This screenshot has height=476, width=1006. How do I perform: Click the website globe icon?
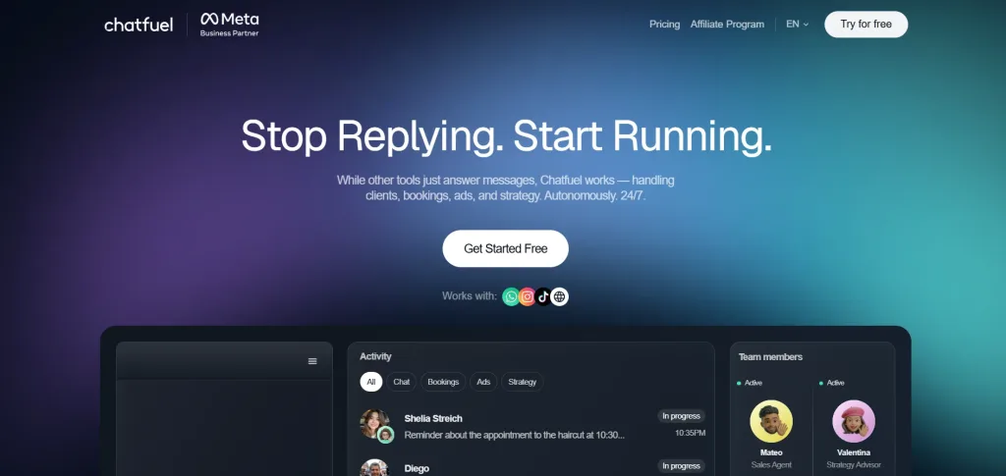coord(559,296)
